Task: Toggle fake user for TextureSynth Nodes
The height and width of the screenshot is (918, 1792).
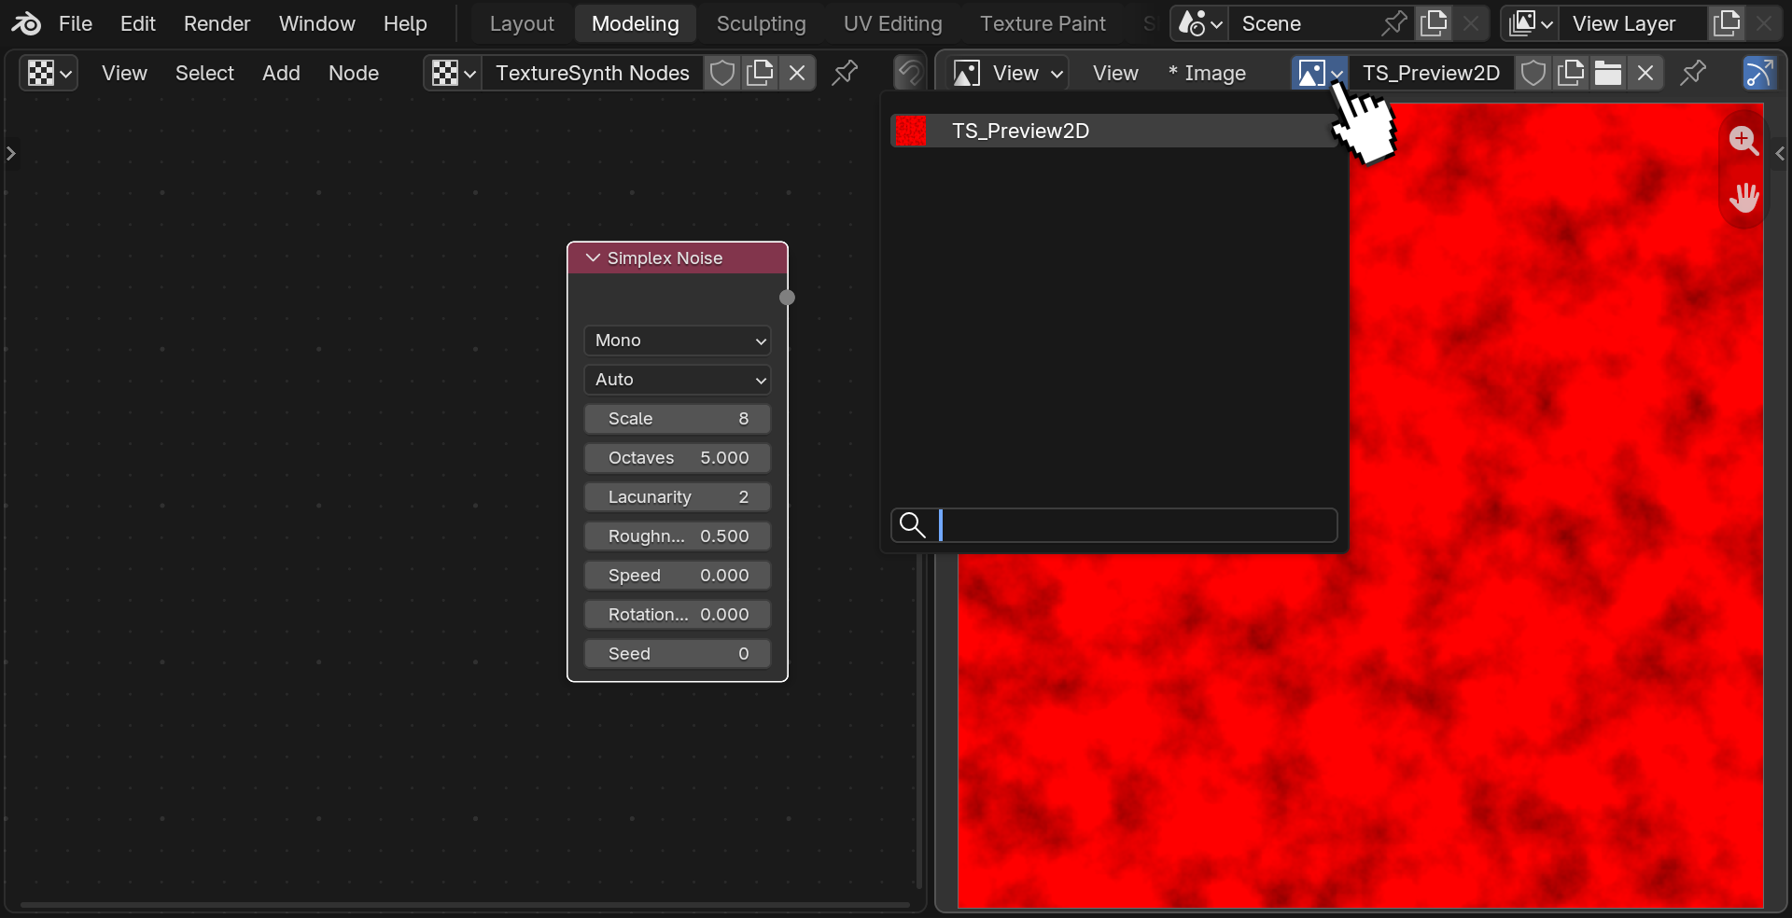Action: point(722,73)
